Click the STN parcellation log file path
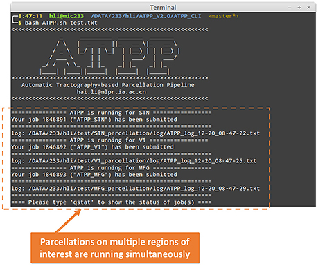Viewport: 318px width, 266px height. (x=144, y=133)
